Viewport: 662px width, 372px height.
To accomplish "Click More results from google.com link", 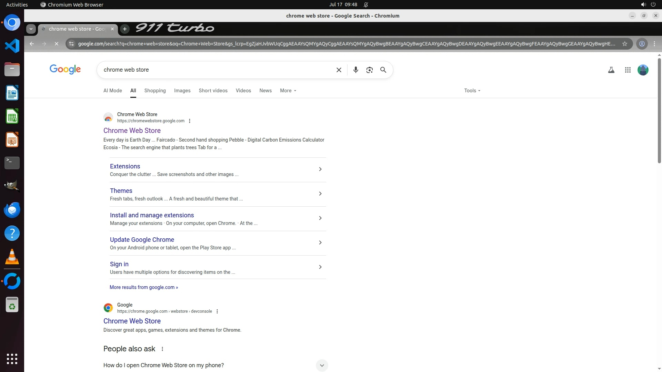I will click(143, 287).
